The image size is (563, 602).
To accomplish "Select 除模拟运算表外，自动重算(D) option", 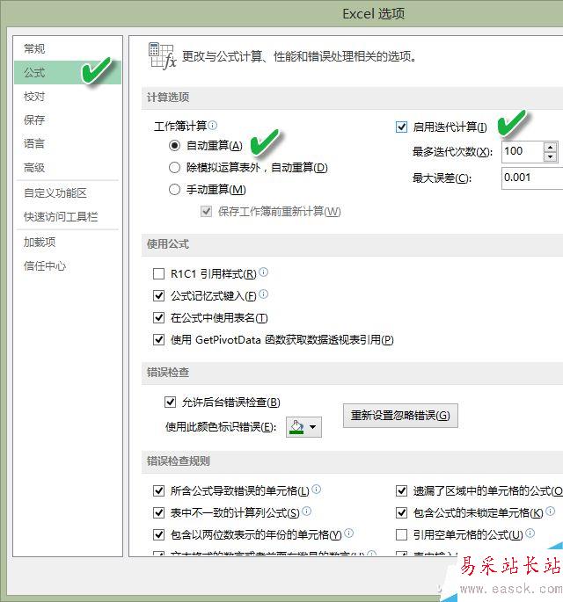I will [174, 167].
